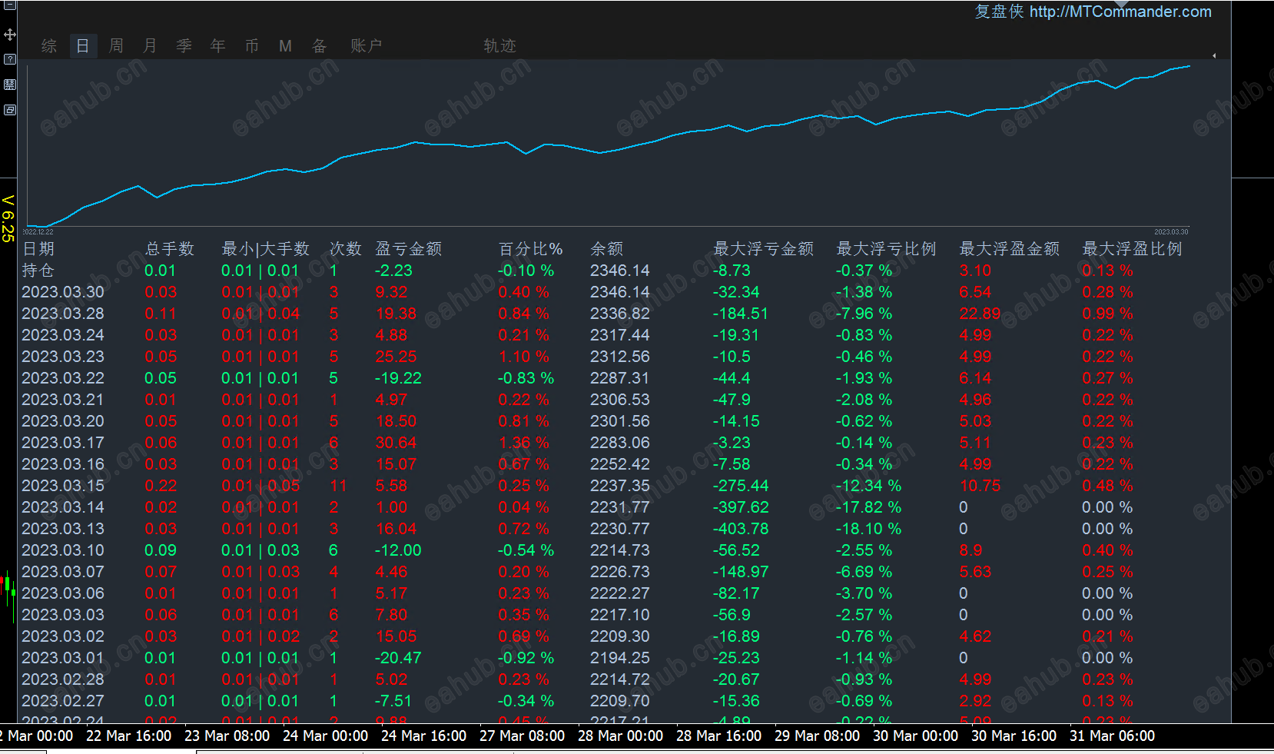1274x754 pixels.
Task: Collapse chart with small left arrow
Action: pos(1214,55)
